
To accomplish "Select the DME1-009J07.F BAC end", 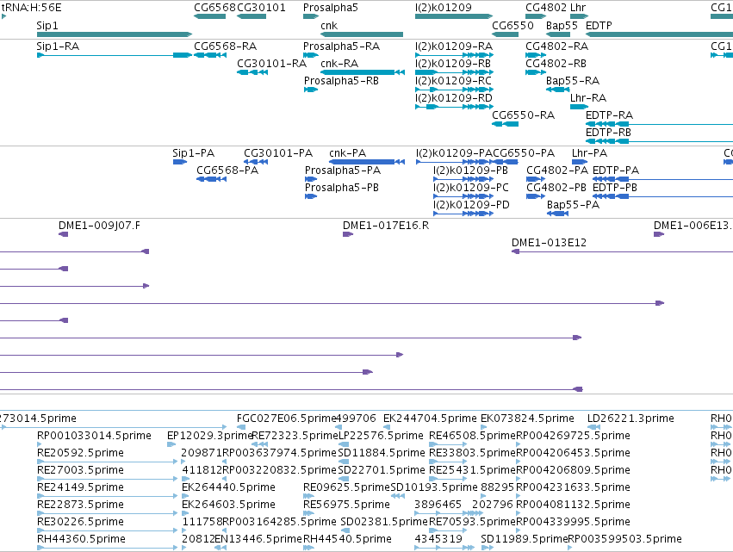I will [64, 234].
